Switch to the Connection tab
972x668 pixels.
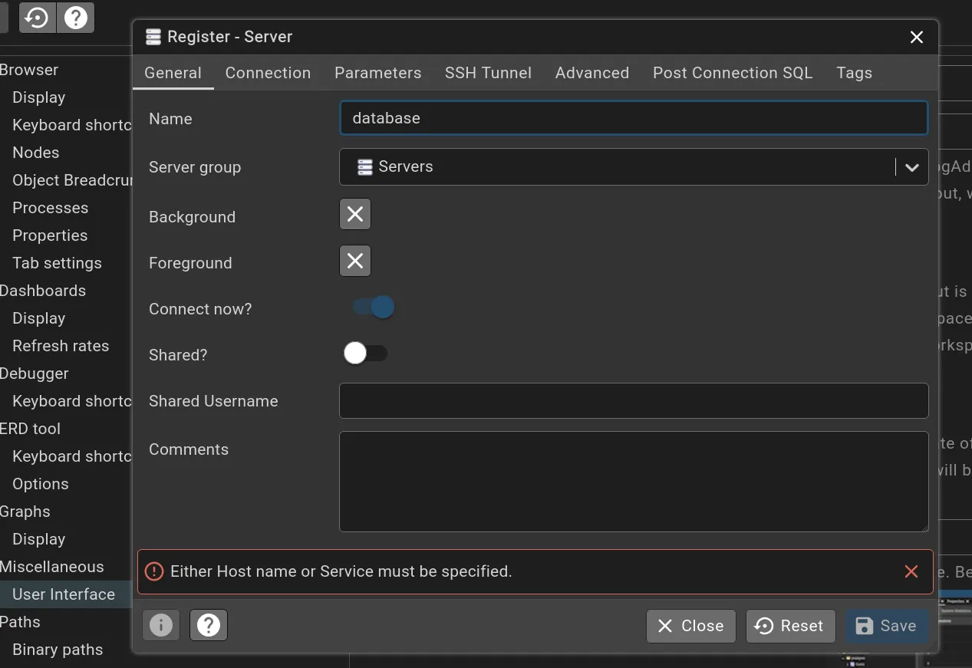268,73
